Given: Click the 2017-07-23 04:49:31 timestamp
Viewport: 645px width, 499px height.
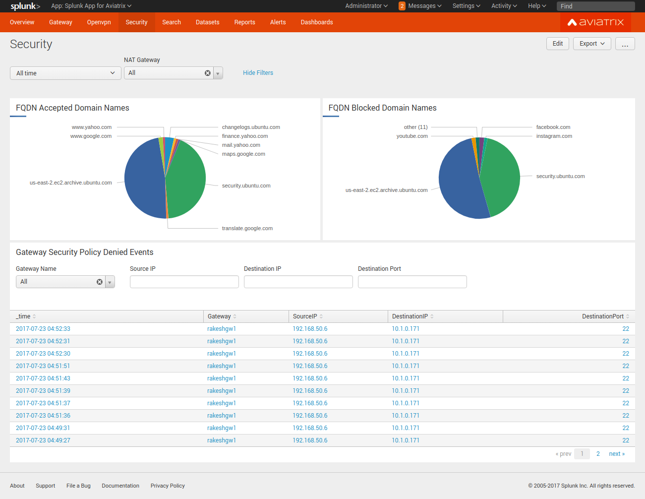Looking at the screenshot, I should coord(43,428).
